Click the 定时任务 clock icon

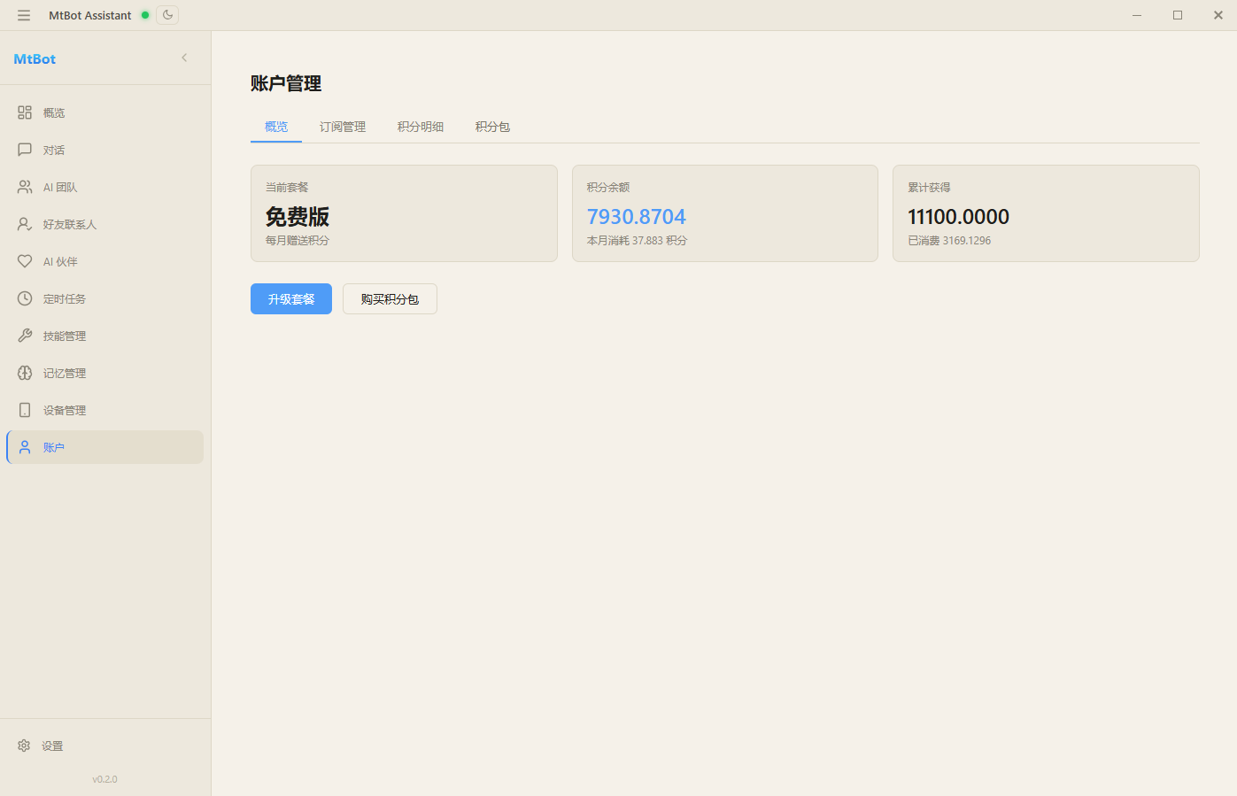click(25, 298)
